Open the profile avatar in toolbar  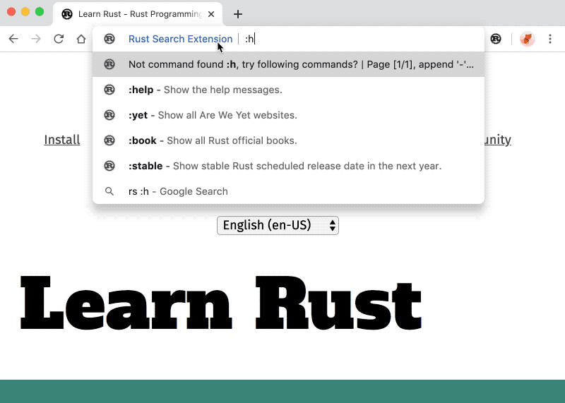click(527, 39)
